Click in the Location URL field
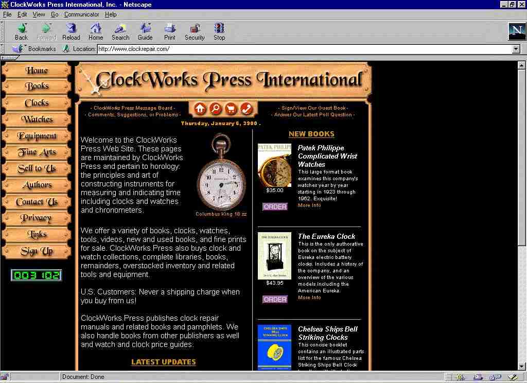Screen dimensions: 527x383 pos(304,49)
